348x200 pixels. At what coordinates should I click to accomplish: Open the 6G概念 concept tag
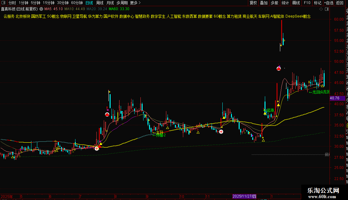click(220, 16)
